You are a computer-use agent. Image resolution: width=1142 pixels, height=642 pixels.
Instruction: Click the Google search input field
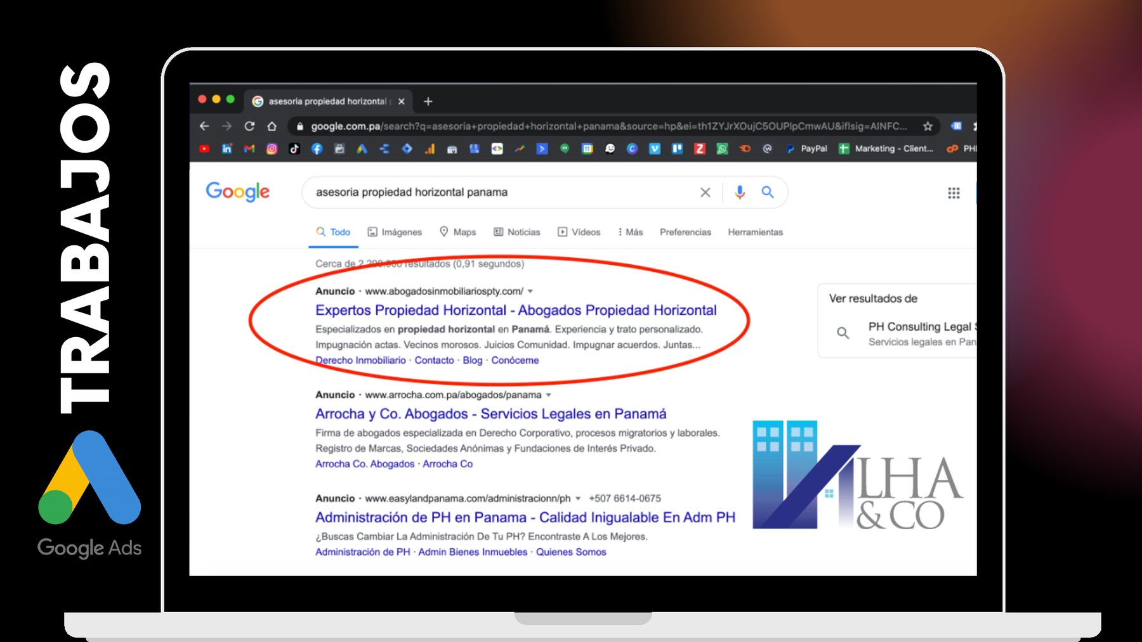tap(501, 192)
